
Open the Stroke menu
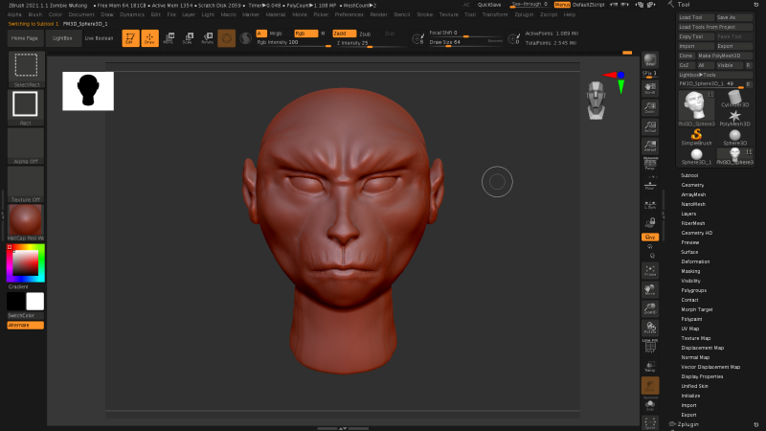pos(425,15)
